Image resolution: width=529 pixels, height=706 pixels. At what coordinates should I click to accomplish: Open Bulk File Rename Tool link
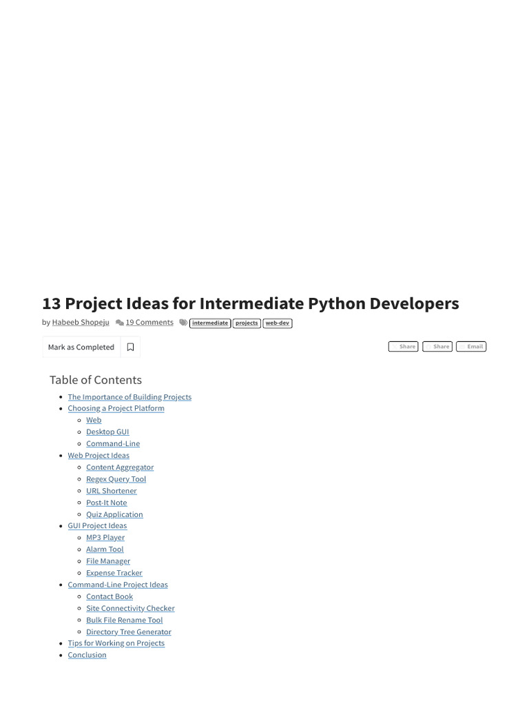coord(125,620)
